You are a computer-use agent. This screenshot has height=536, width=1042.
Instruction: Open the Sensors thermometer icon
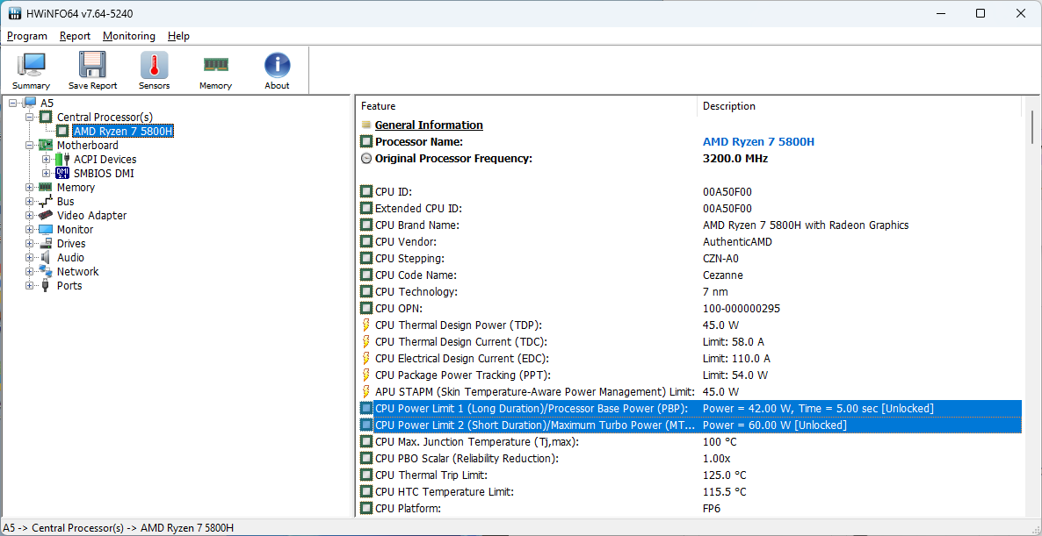154,66
